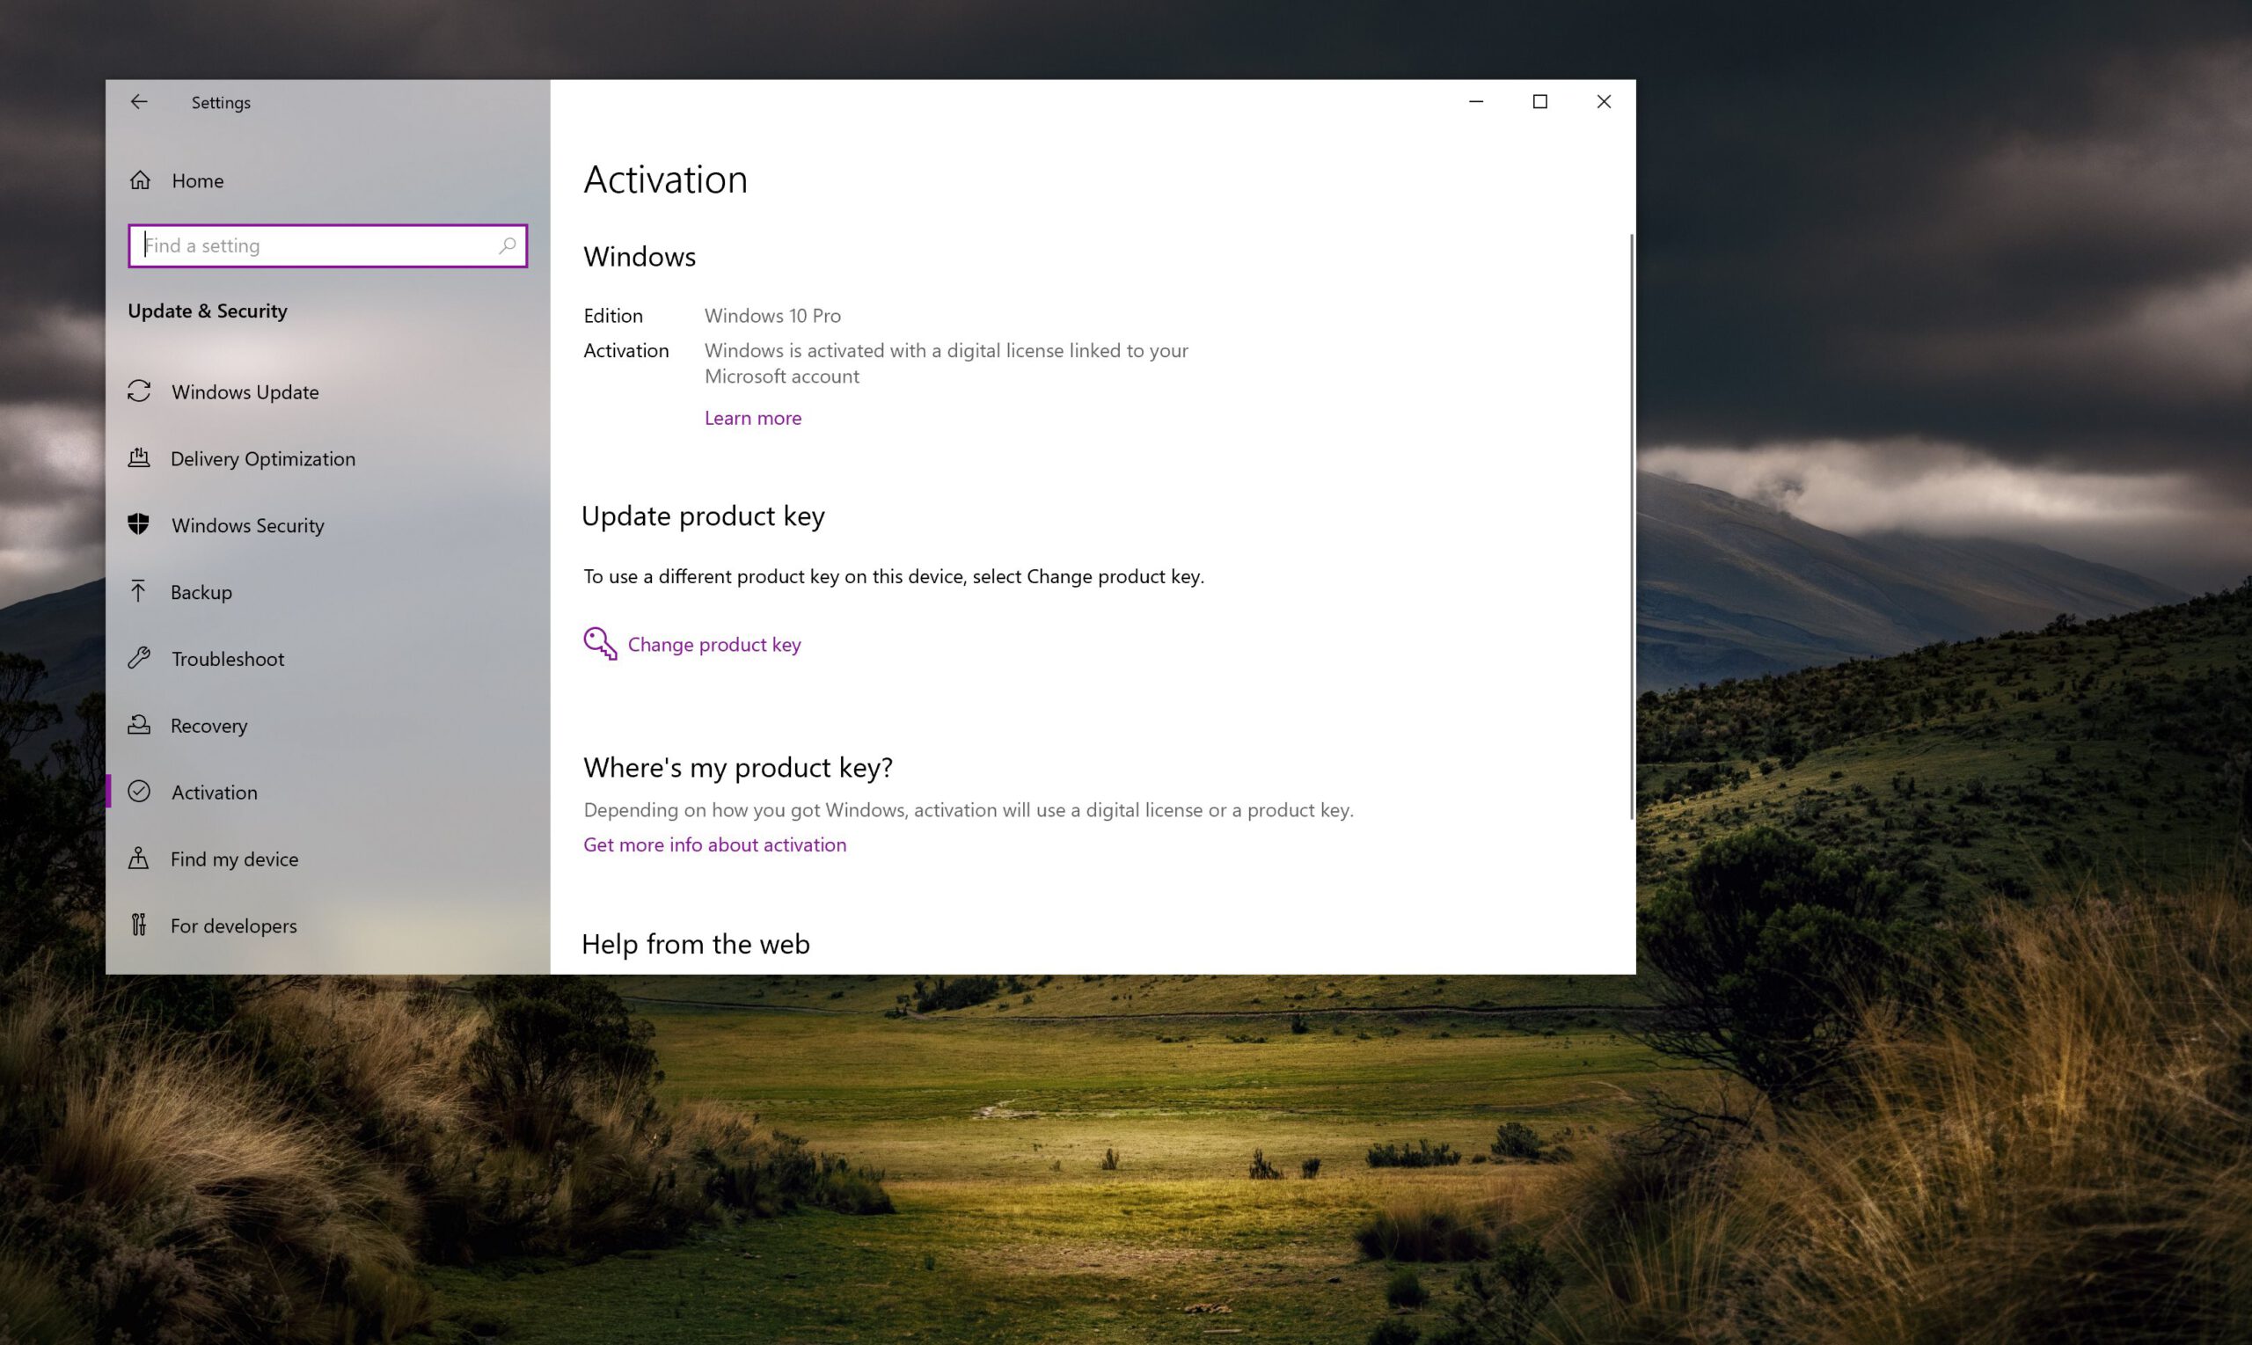This screenshot has height=1345, width=2252.
Task: Click the back arrow in Settings
Action: [139, 101]
